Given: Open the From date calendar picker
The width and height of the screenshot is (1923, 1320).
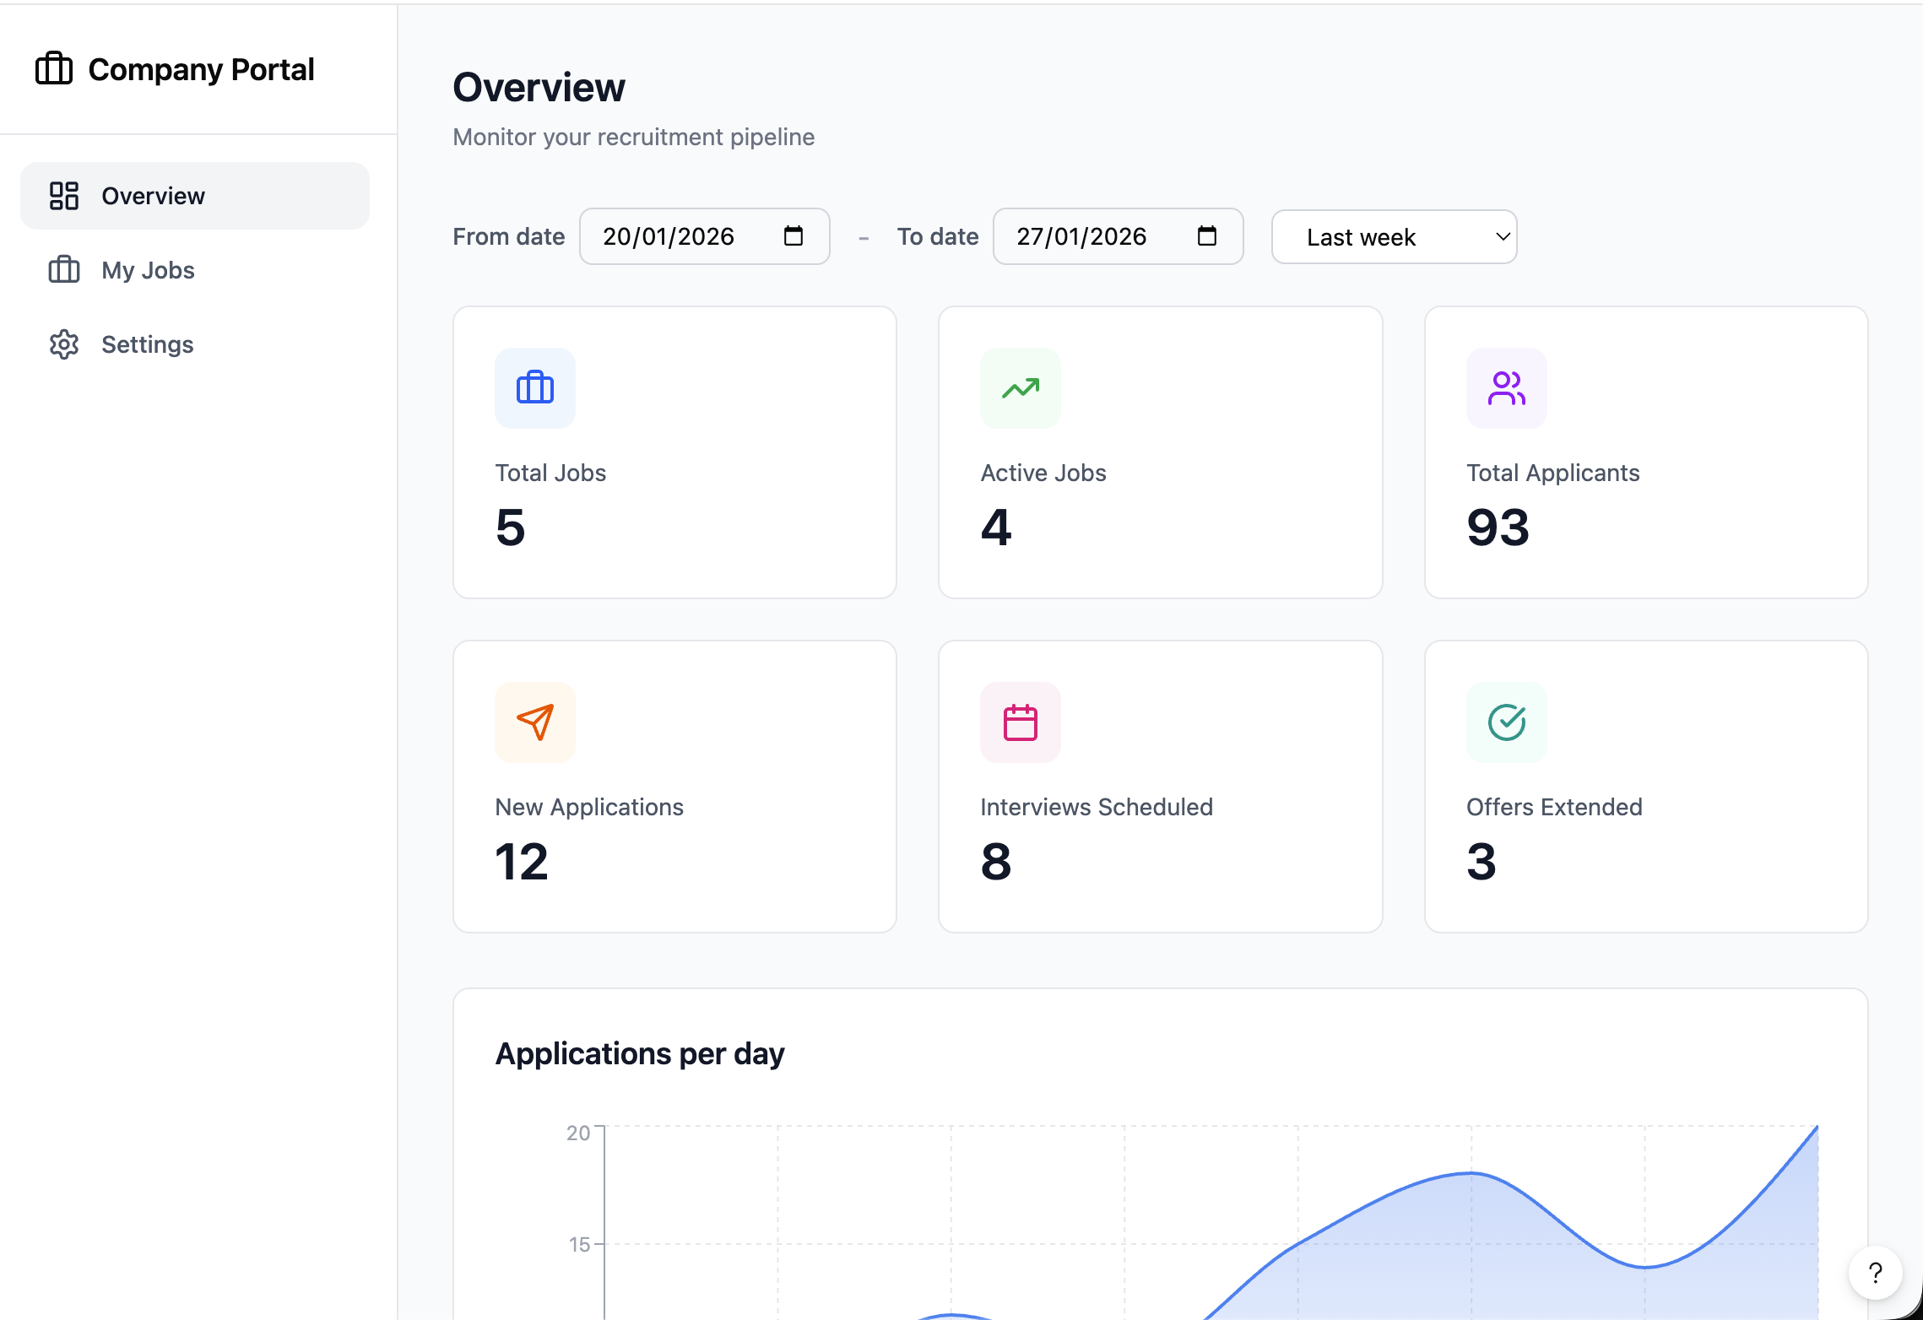Looking at the screenshot, I should [x=792, y=236].
